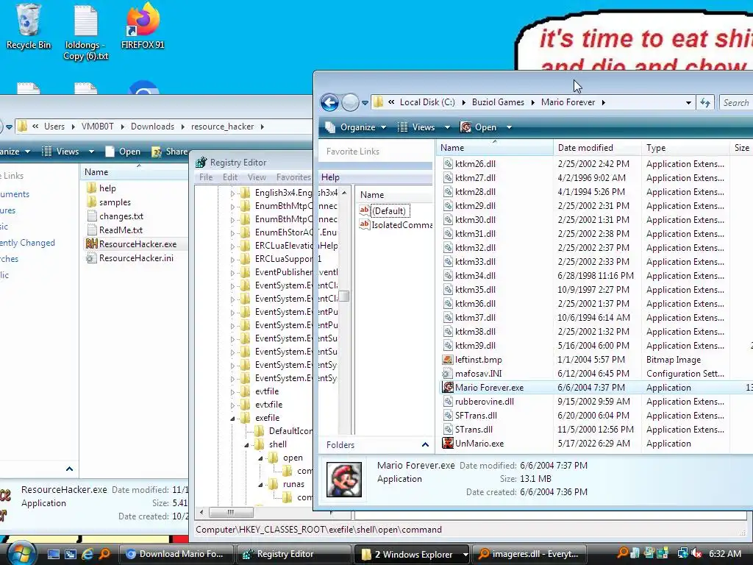This screenshot has height=565, width=753.
Task: Click Local Disk (C:) in the address breadcrumb
Action: pos(427,102)
